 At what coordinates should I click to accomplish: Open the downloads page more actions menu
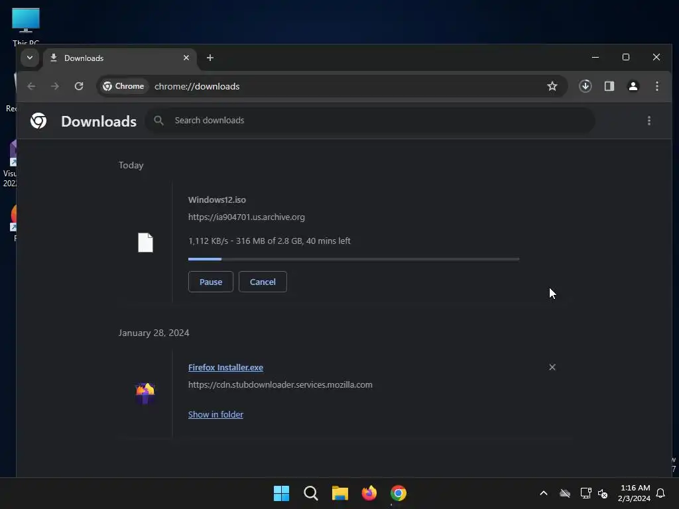click(648, 121)
